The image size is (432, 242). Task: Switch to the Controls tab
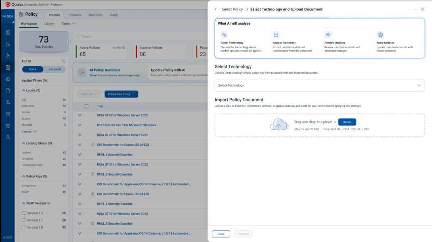pos(75,15)
